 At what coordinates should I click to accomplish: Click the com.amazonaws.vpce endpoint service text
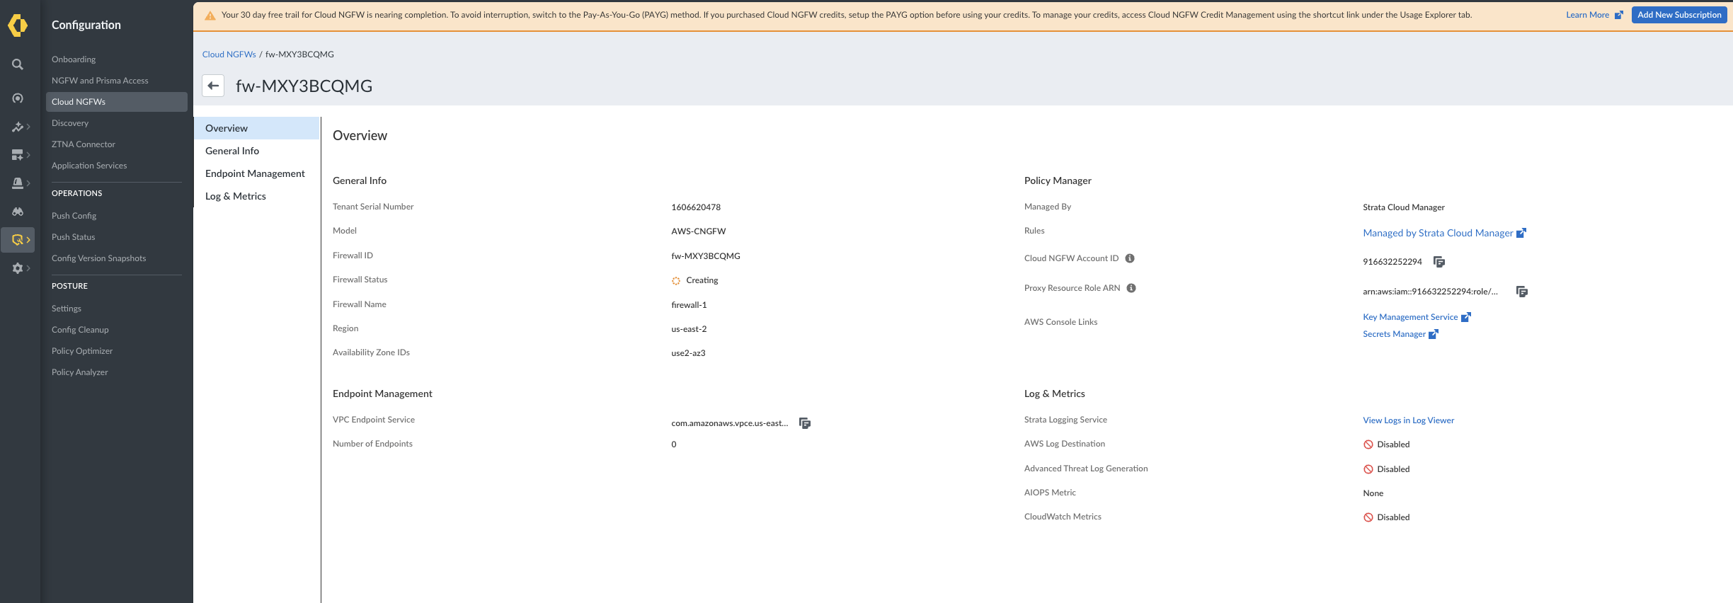tap(730, 423)
